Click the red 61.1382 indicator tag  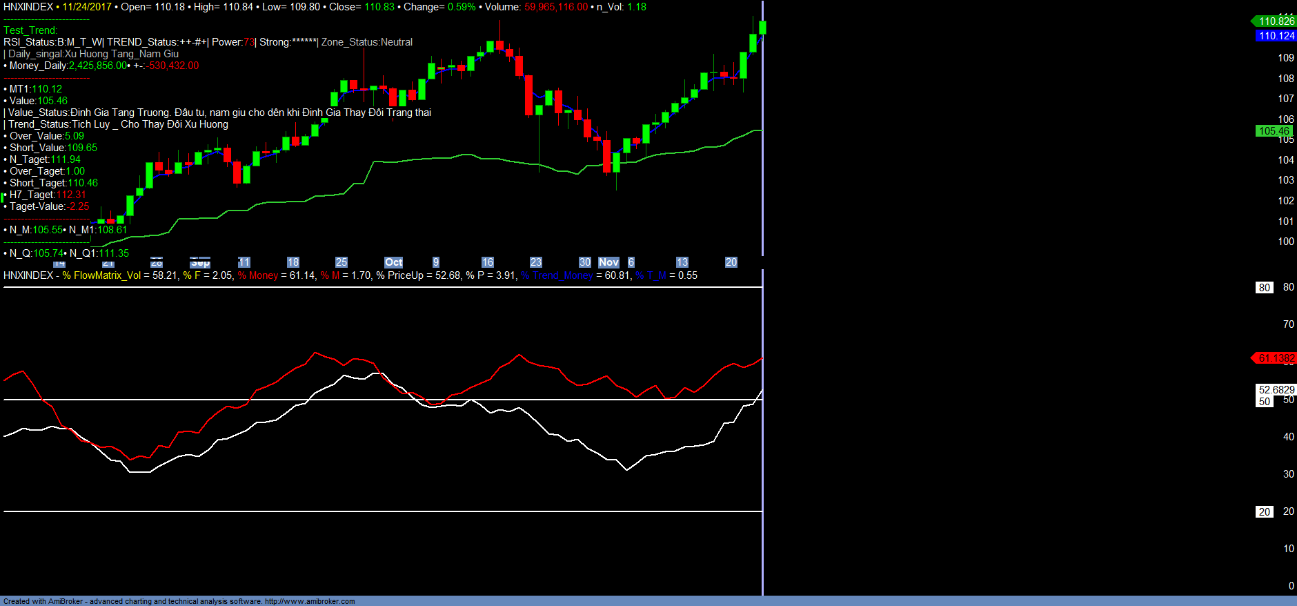[x=1276, y=358]
